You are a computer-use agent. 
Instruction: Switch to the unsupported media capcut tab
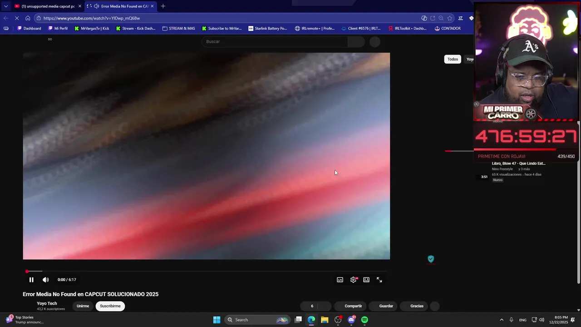point(48,6)
